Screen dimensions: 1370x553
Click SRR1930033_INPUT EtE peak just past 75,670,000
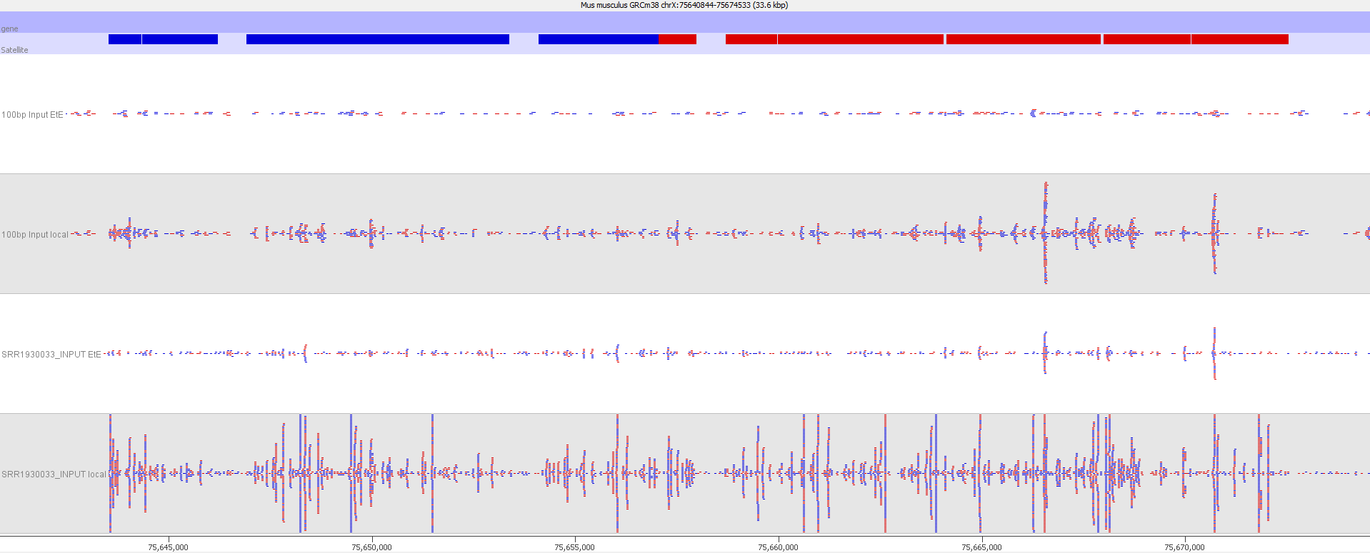[1214, 353]
